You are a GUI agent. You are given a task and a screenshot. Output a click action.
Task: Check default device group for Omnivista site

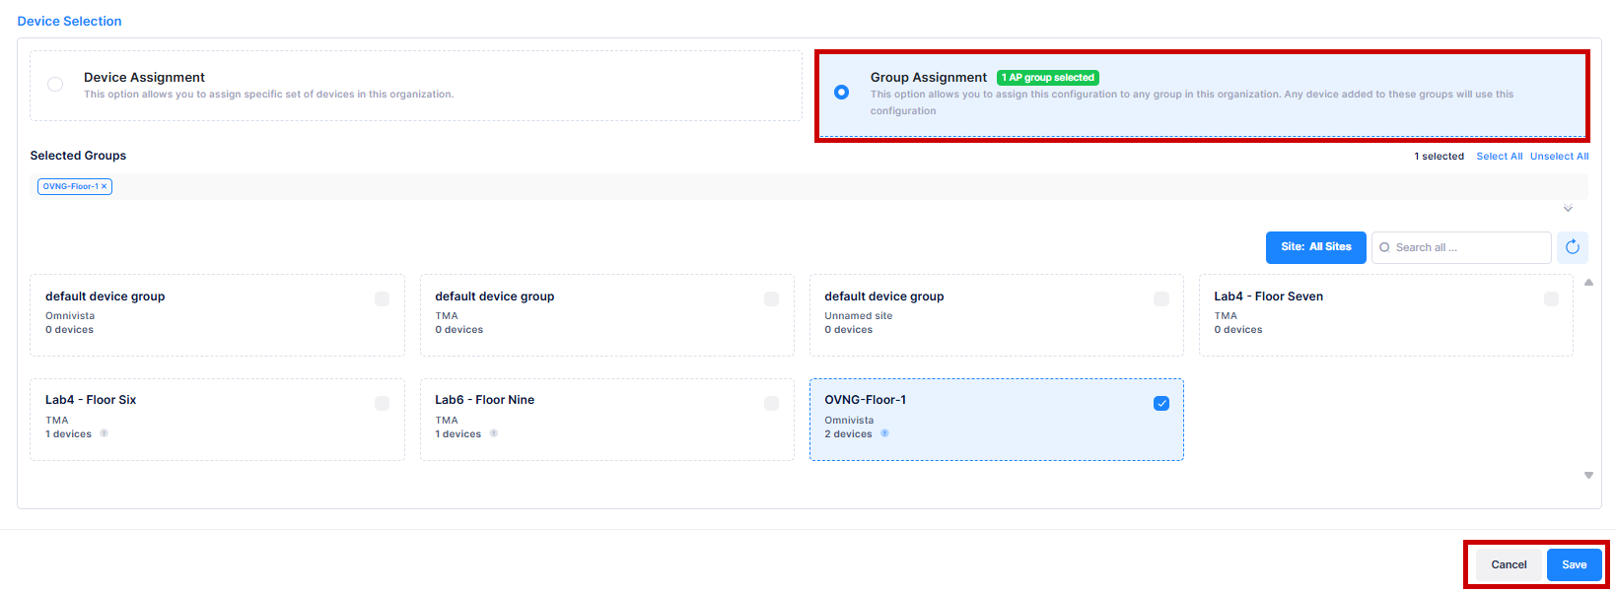pyautogui.click(x=382, y=298)
